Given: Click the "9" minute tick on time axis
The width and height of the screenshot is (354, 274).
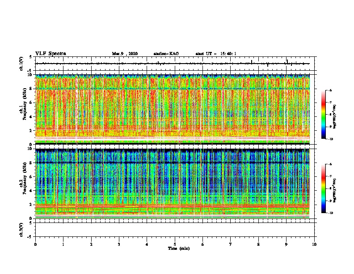Looking at the screenshot, I should point(286,244).
